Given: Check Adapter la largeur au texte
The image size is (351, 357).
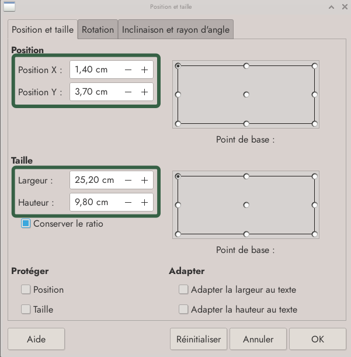Looking at the screenshot, I should pos(183,289).
